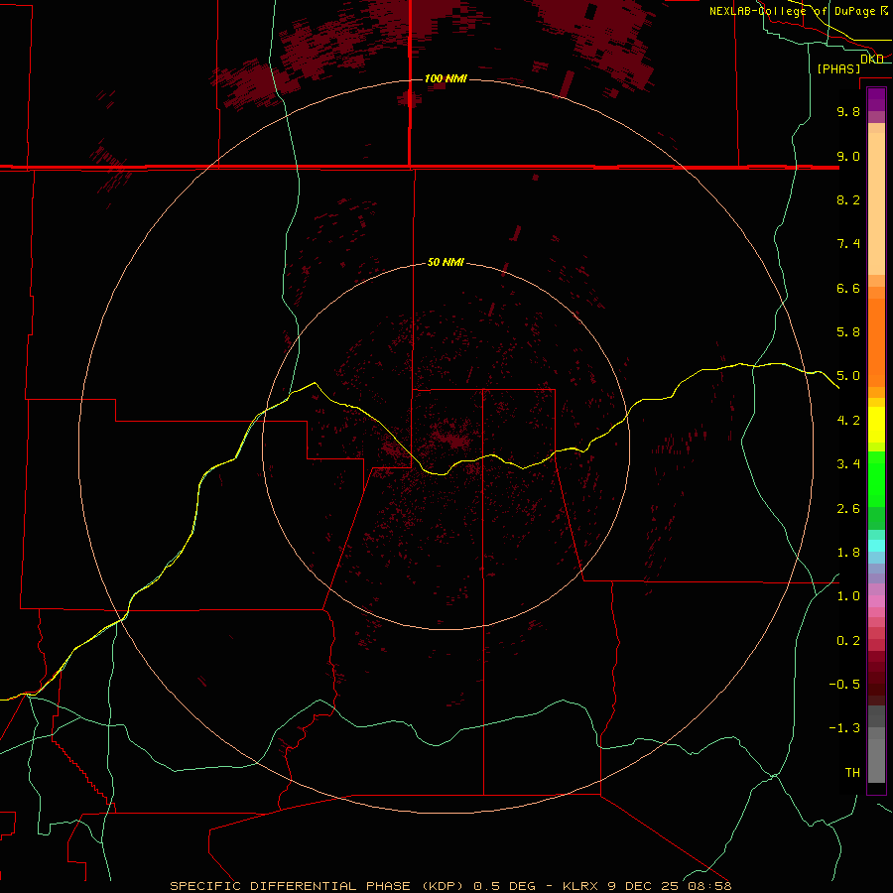Screen dimensions: 893x893
Task: Click the 2.6 scale value
Action: click(848, 509)
